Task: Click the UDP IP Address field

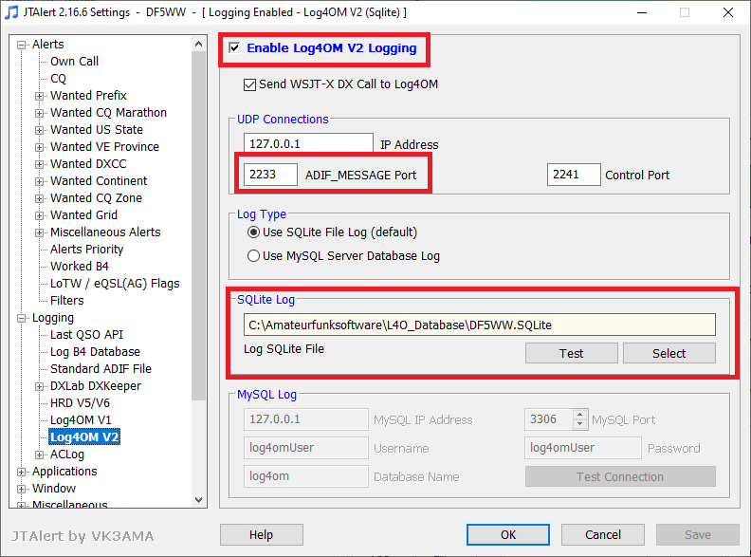Action: [x=308, y=144]
